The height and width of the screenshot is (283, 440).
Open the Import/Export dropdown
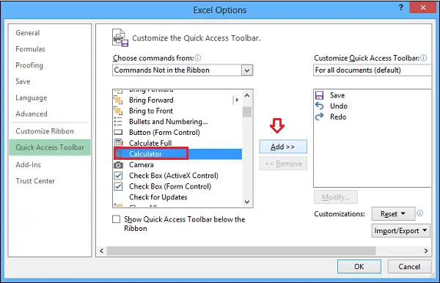[x=400, y=231]
